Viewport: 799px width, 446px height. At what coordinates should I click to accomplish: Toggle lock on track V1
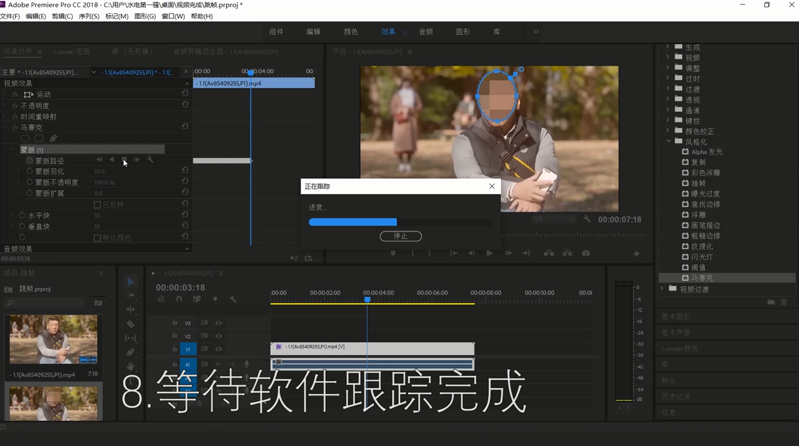point(175,349)
